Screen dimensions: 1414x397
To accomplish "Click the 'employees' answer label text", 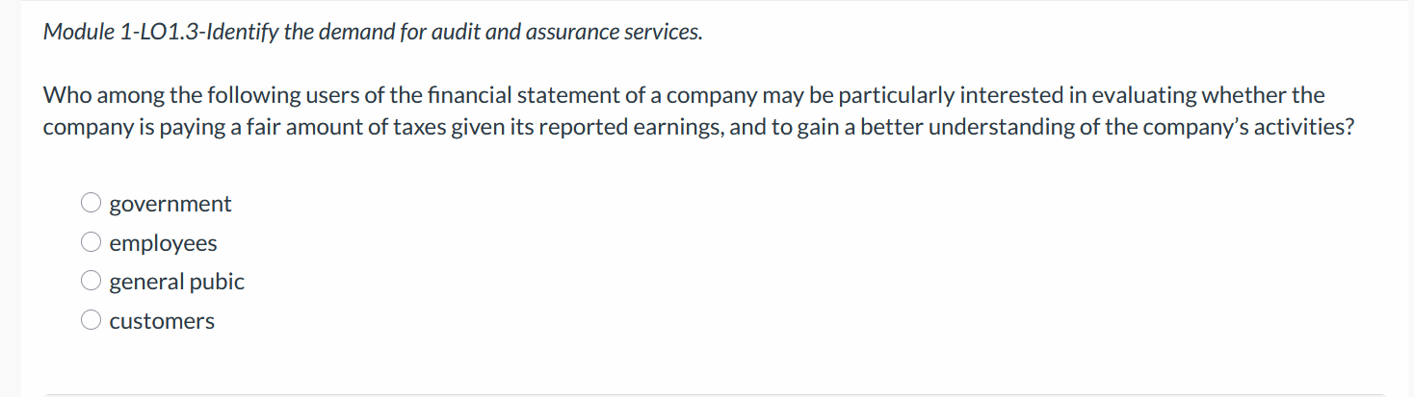I will coord(164,244).
